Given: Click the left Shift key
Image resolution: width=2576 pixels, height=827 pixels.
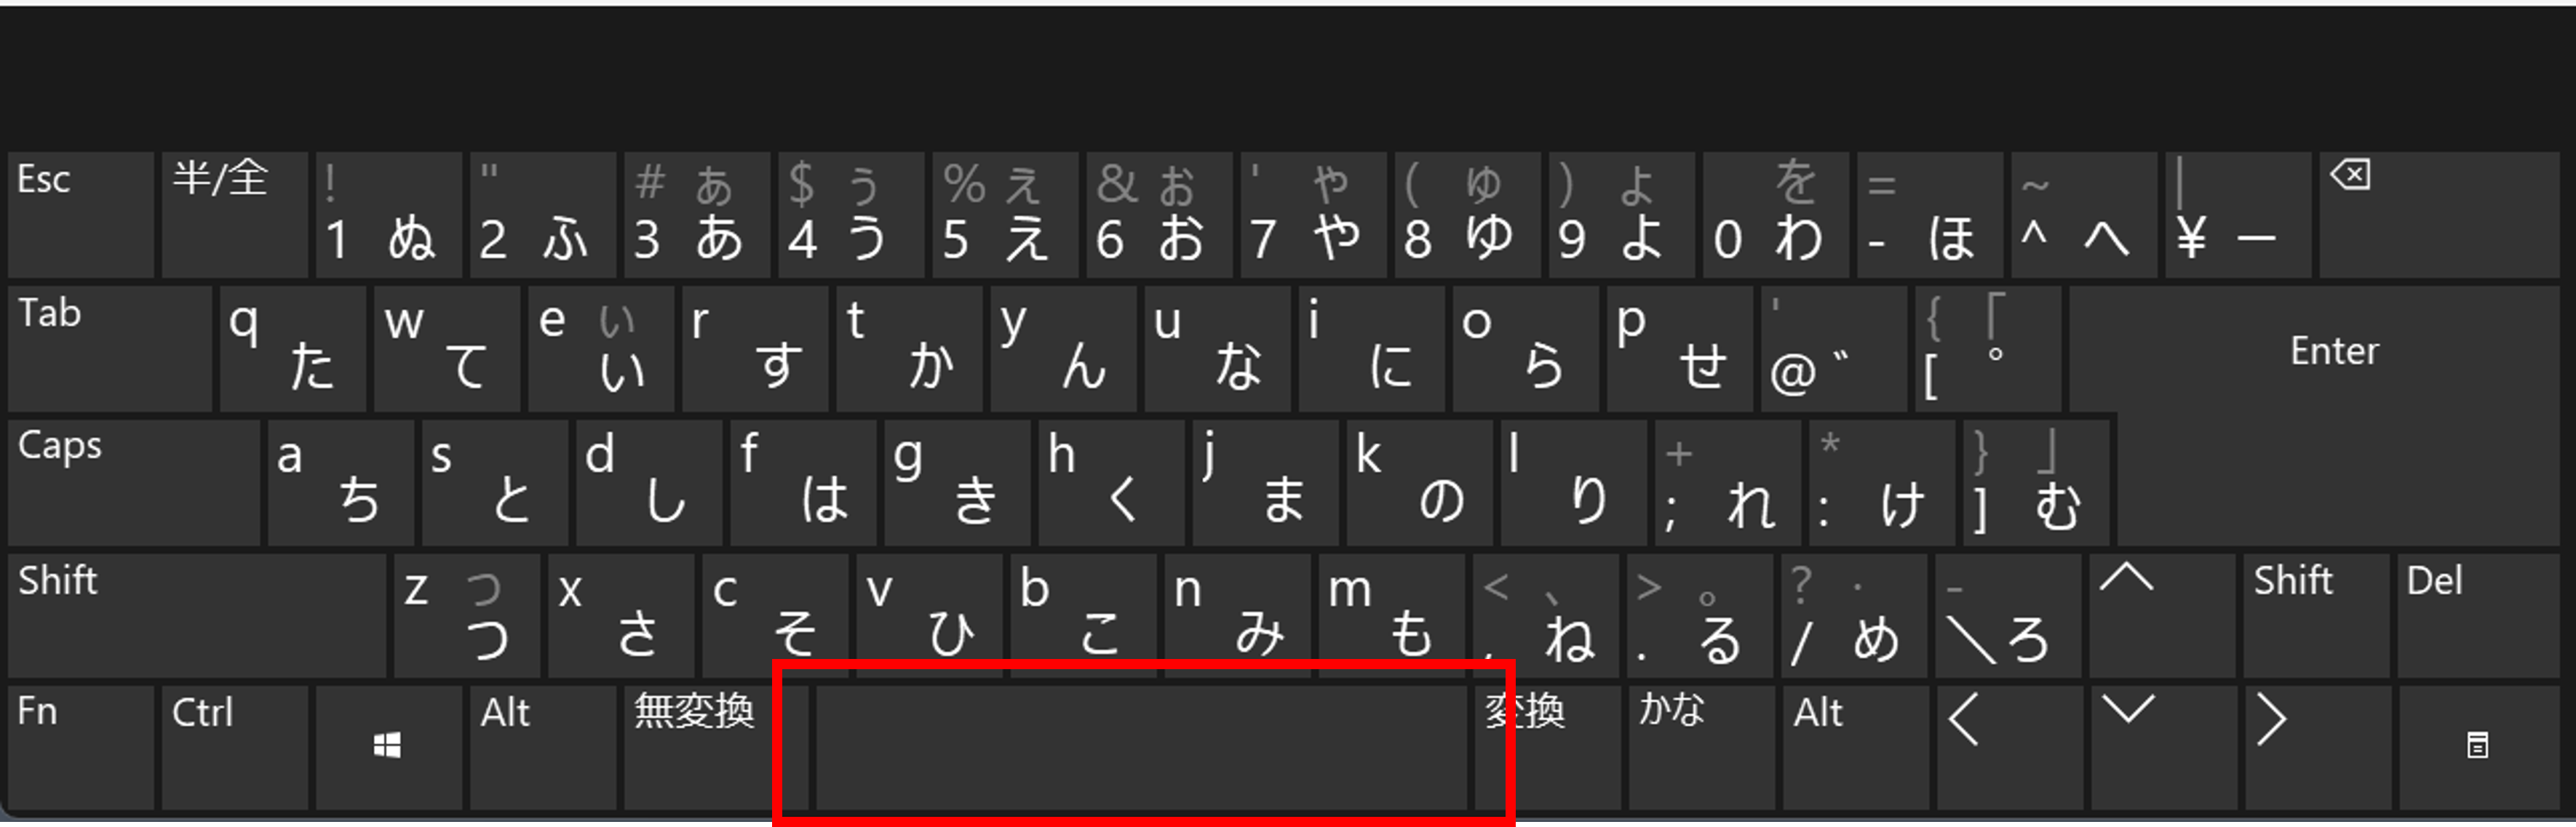Looking at the screenshot, I should point(197,616).
